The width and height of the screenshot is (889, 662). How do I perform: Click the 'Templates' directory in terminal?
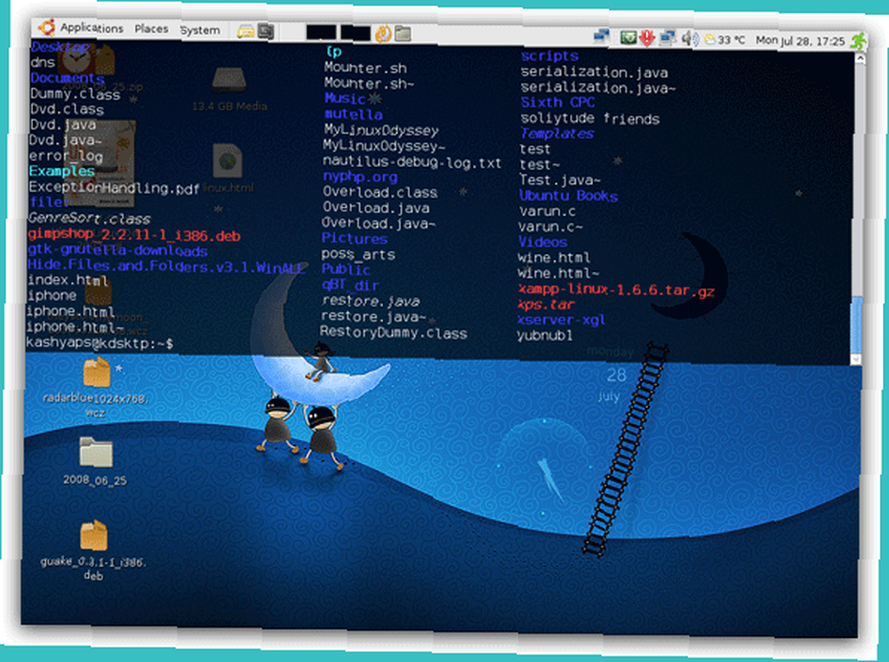(x=557, y=134)
